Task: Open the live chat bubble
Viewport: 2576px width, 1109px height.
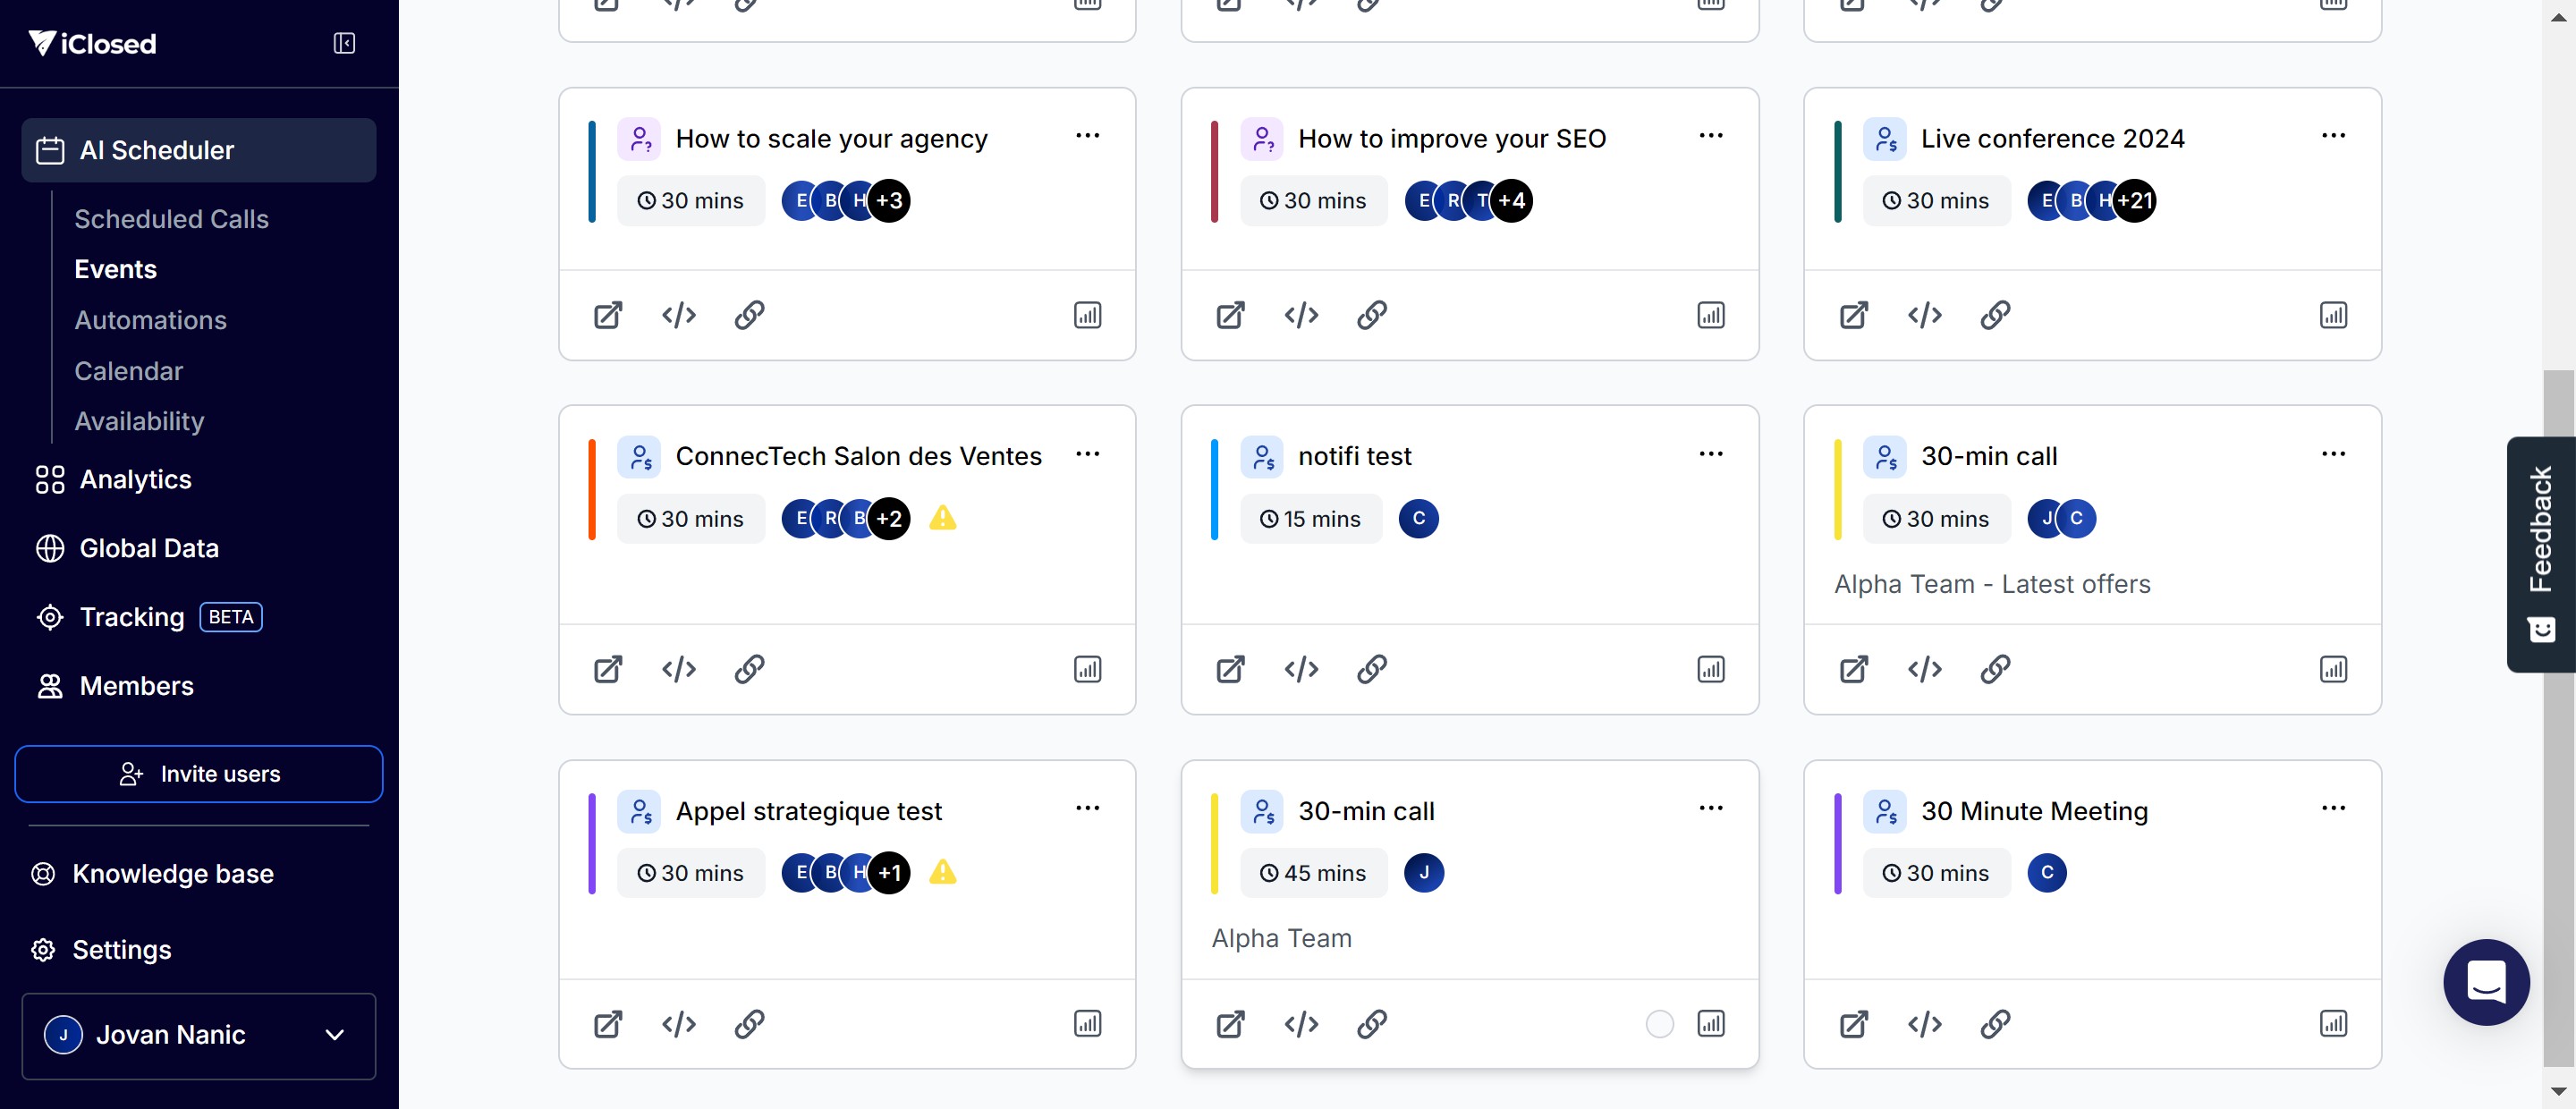Action: coord(2485,981)
